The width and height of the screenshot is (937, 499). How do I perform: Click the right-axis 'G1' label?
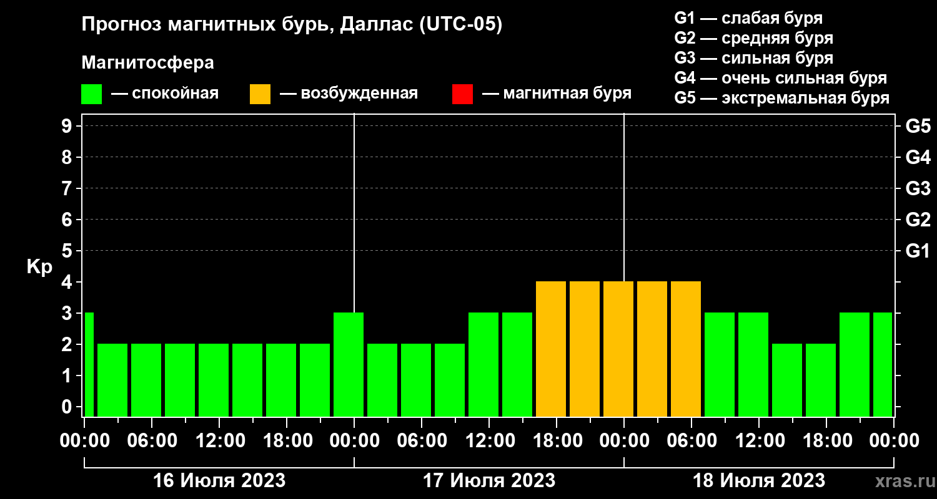918,251
